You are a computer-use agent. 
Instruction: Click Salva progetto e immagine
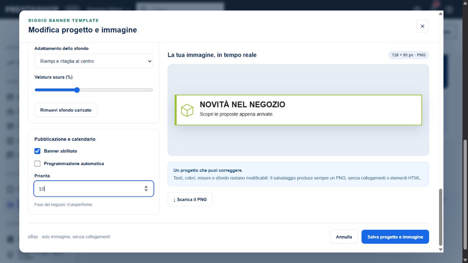tap(395, 237)
